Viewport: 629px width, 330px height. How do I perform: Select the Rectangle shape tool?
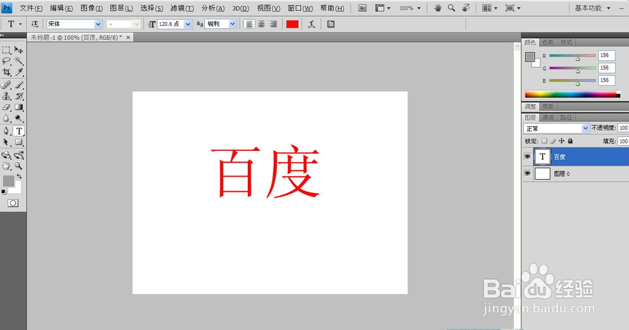(19, 142)
